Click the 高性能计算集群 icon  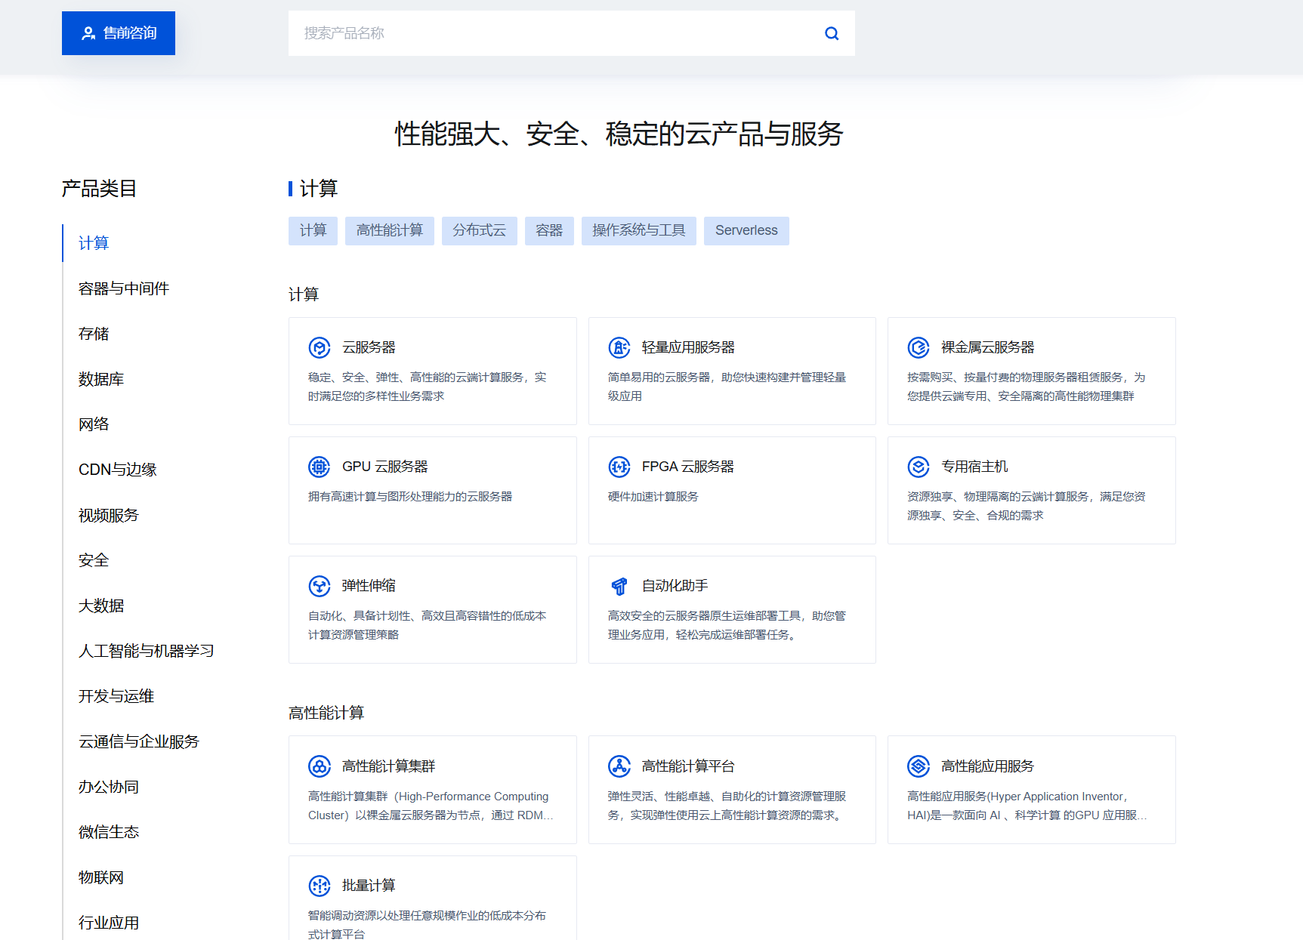tap(320, 766)
